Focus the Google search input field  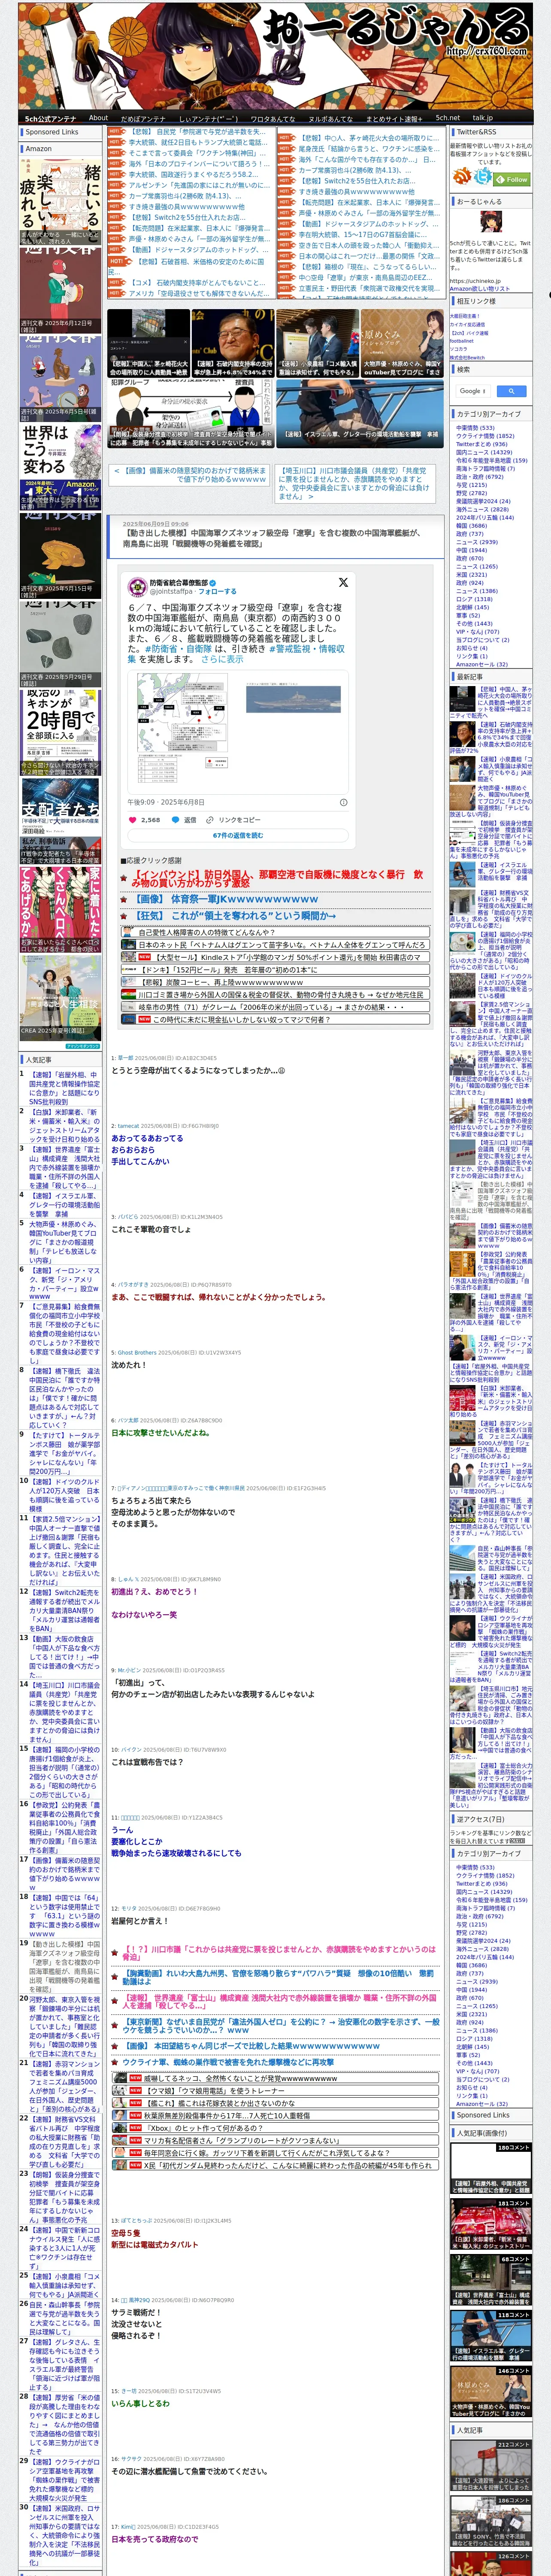[x=474, y=391]
